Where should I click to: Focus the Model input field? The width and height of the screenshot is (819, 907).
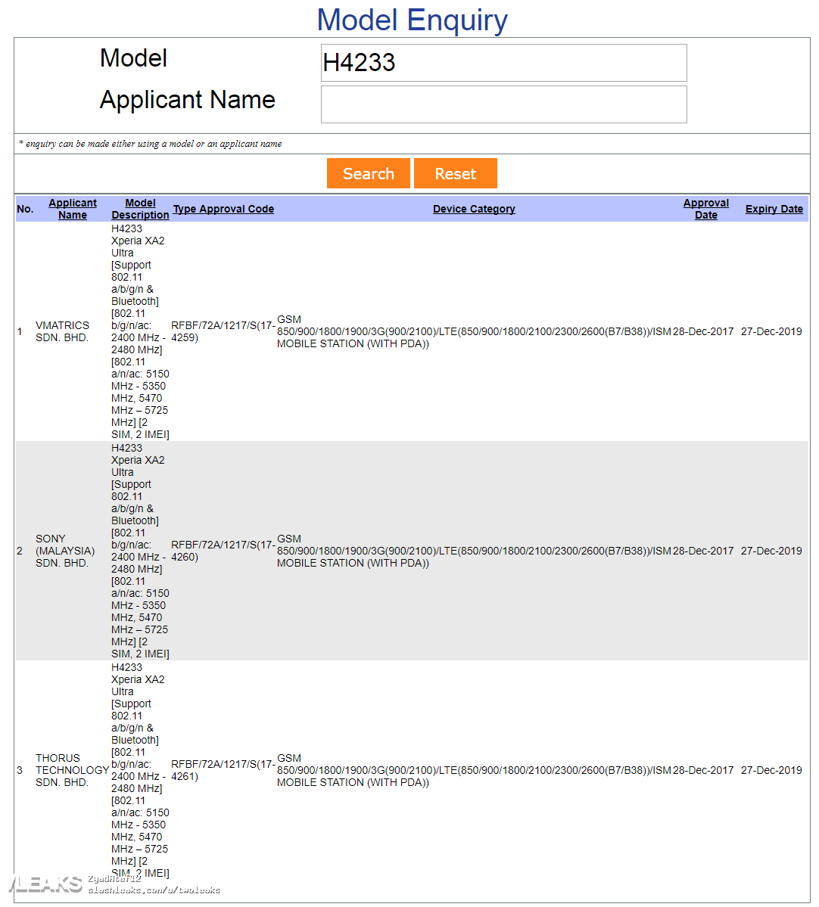(x=503, y=63)
